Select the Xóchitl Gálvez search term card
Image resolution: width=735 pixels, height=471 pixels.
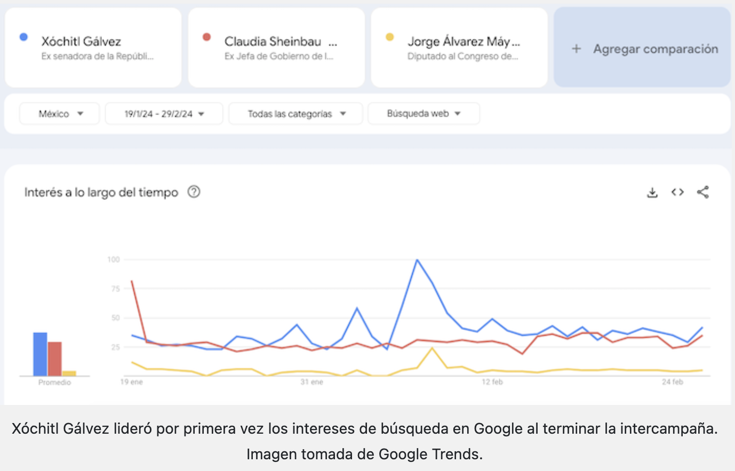point(93,47)
